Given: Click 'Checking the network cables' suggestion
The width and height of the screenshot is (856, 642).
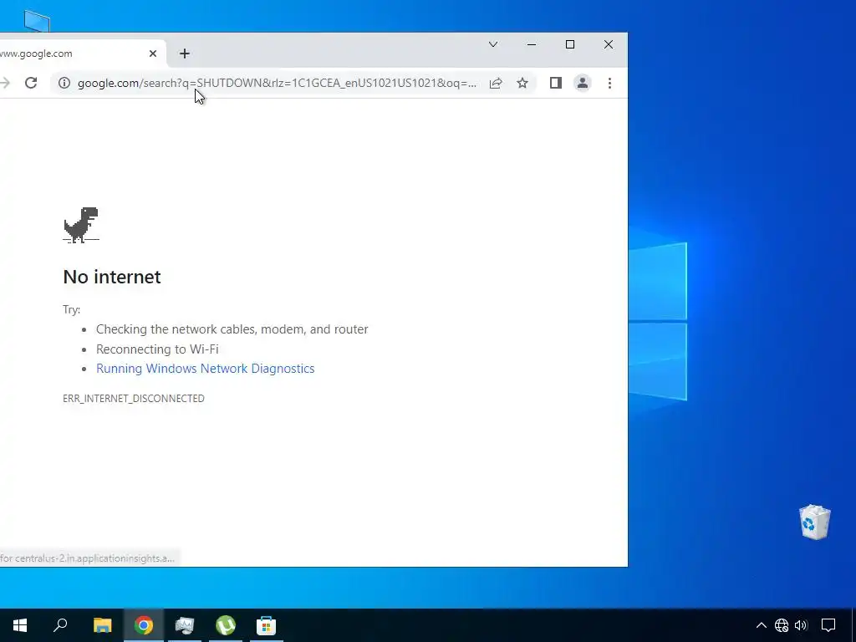Looking at the screenshot, I should pos(232,329).
